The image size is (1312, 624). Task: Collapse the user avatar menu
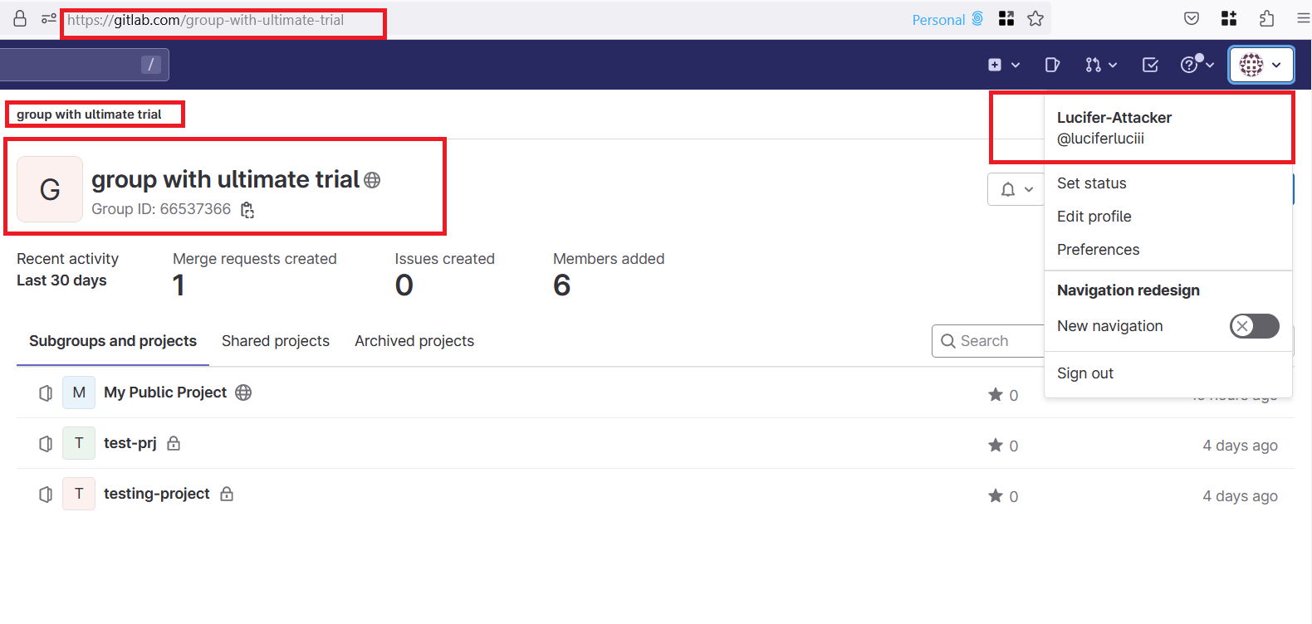tap(1261, 65)
